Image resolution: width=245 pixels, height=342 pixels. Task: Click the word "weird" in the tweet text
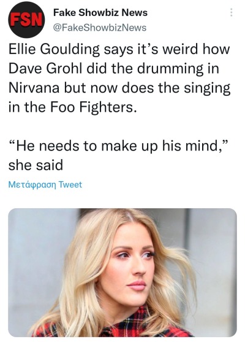(x=181, y=49)
